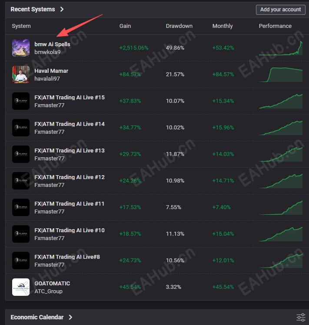Sort the list by Drawdown column header
Screen dimensions: 309x325
click(179, 26)
